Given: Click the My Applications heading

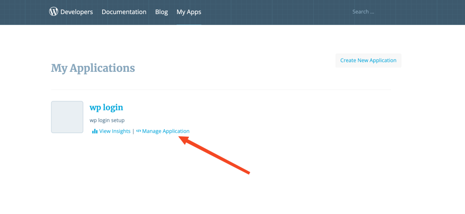Looking at the screenshot, I should coord(93,68).
